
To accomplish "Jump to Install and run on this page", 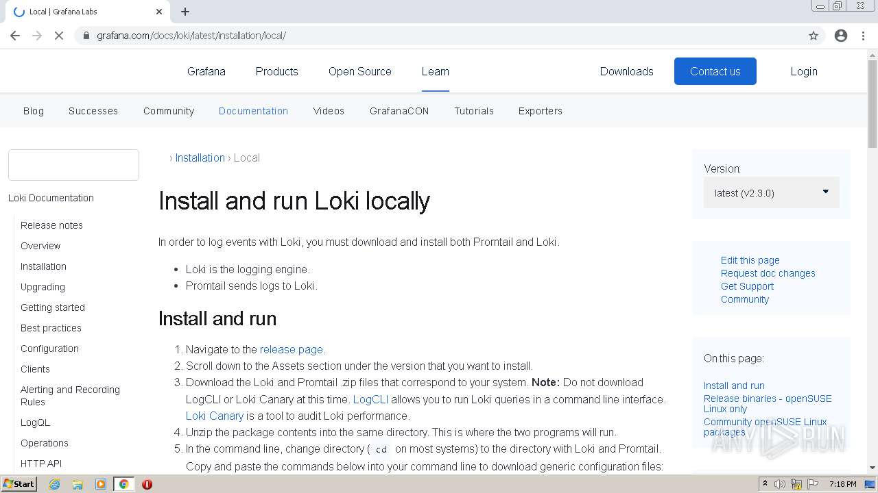I will (x=734, y=385).
